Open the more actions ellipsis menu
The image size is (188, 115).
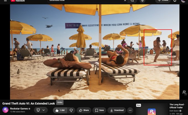coord(130,110)
